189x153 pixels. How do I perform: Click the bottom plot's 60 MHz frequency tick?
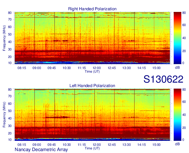point(10,104)
